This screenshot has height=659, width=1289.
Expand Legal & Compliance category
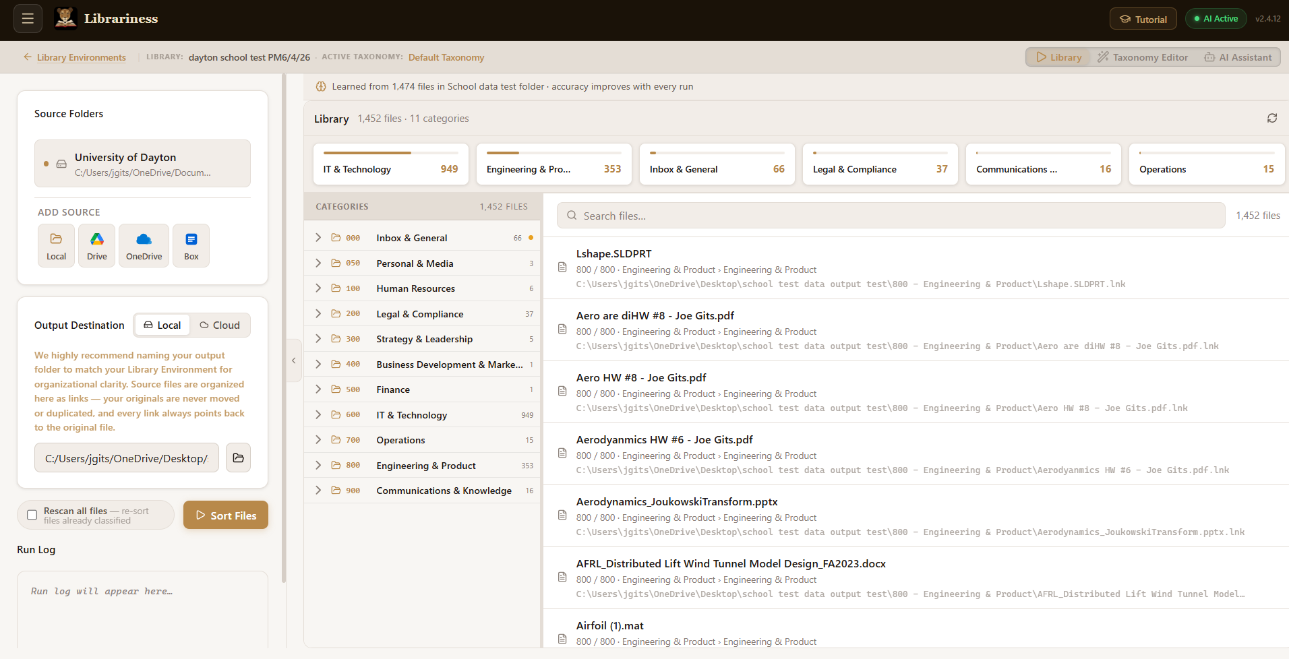pos(318,313)
